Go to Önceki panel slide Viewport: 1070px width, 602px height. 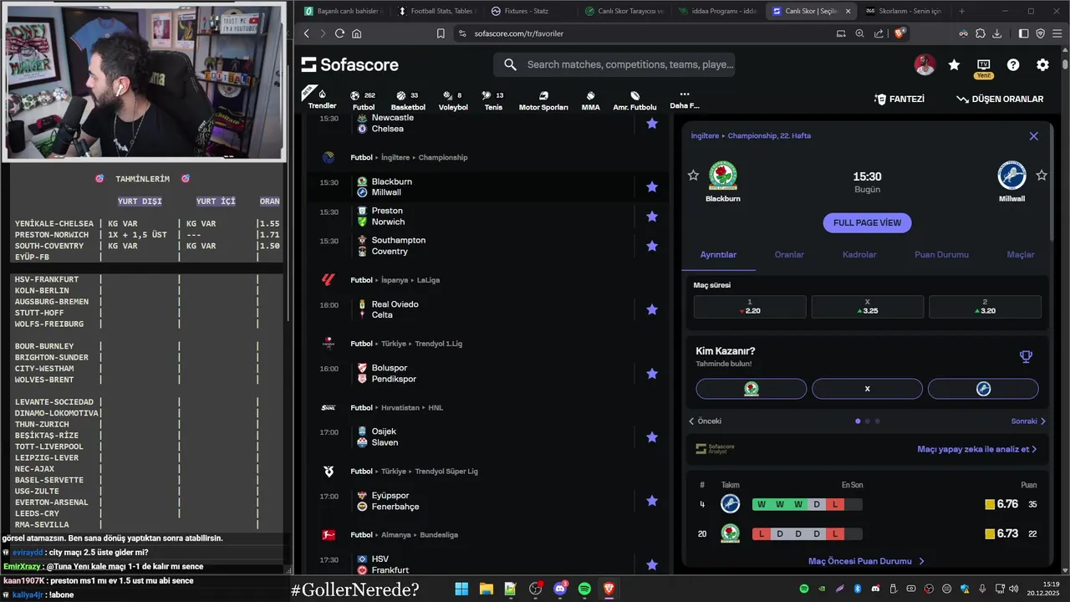pos(705,421)
